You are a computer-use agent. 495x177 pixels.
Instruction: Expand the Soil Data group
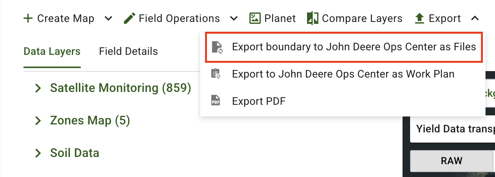pyautogui.click(x=38, y=153)
